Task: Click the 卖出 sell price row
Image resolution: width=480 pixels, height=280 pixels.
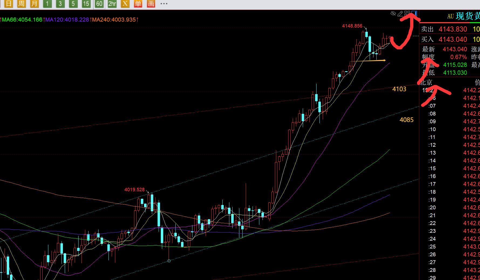Action: 449,29
